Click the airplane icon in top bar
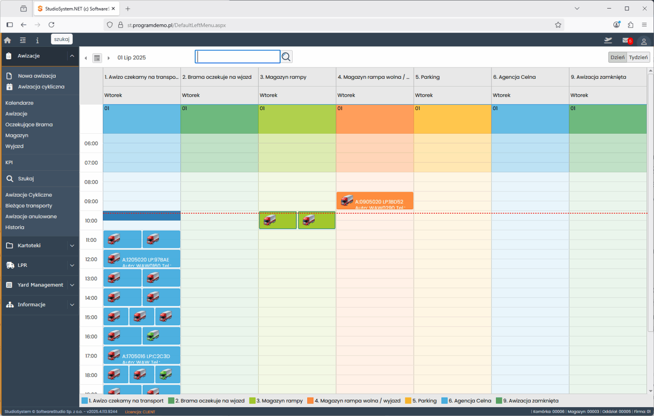This screenshot has height=416, width=654. pyautogui.click(x=608, y=40)
